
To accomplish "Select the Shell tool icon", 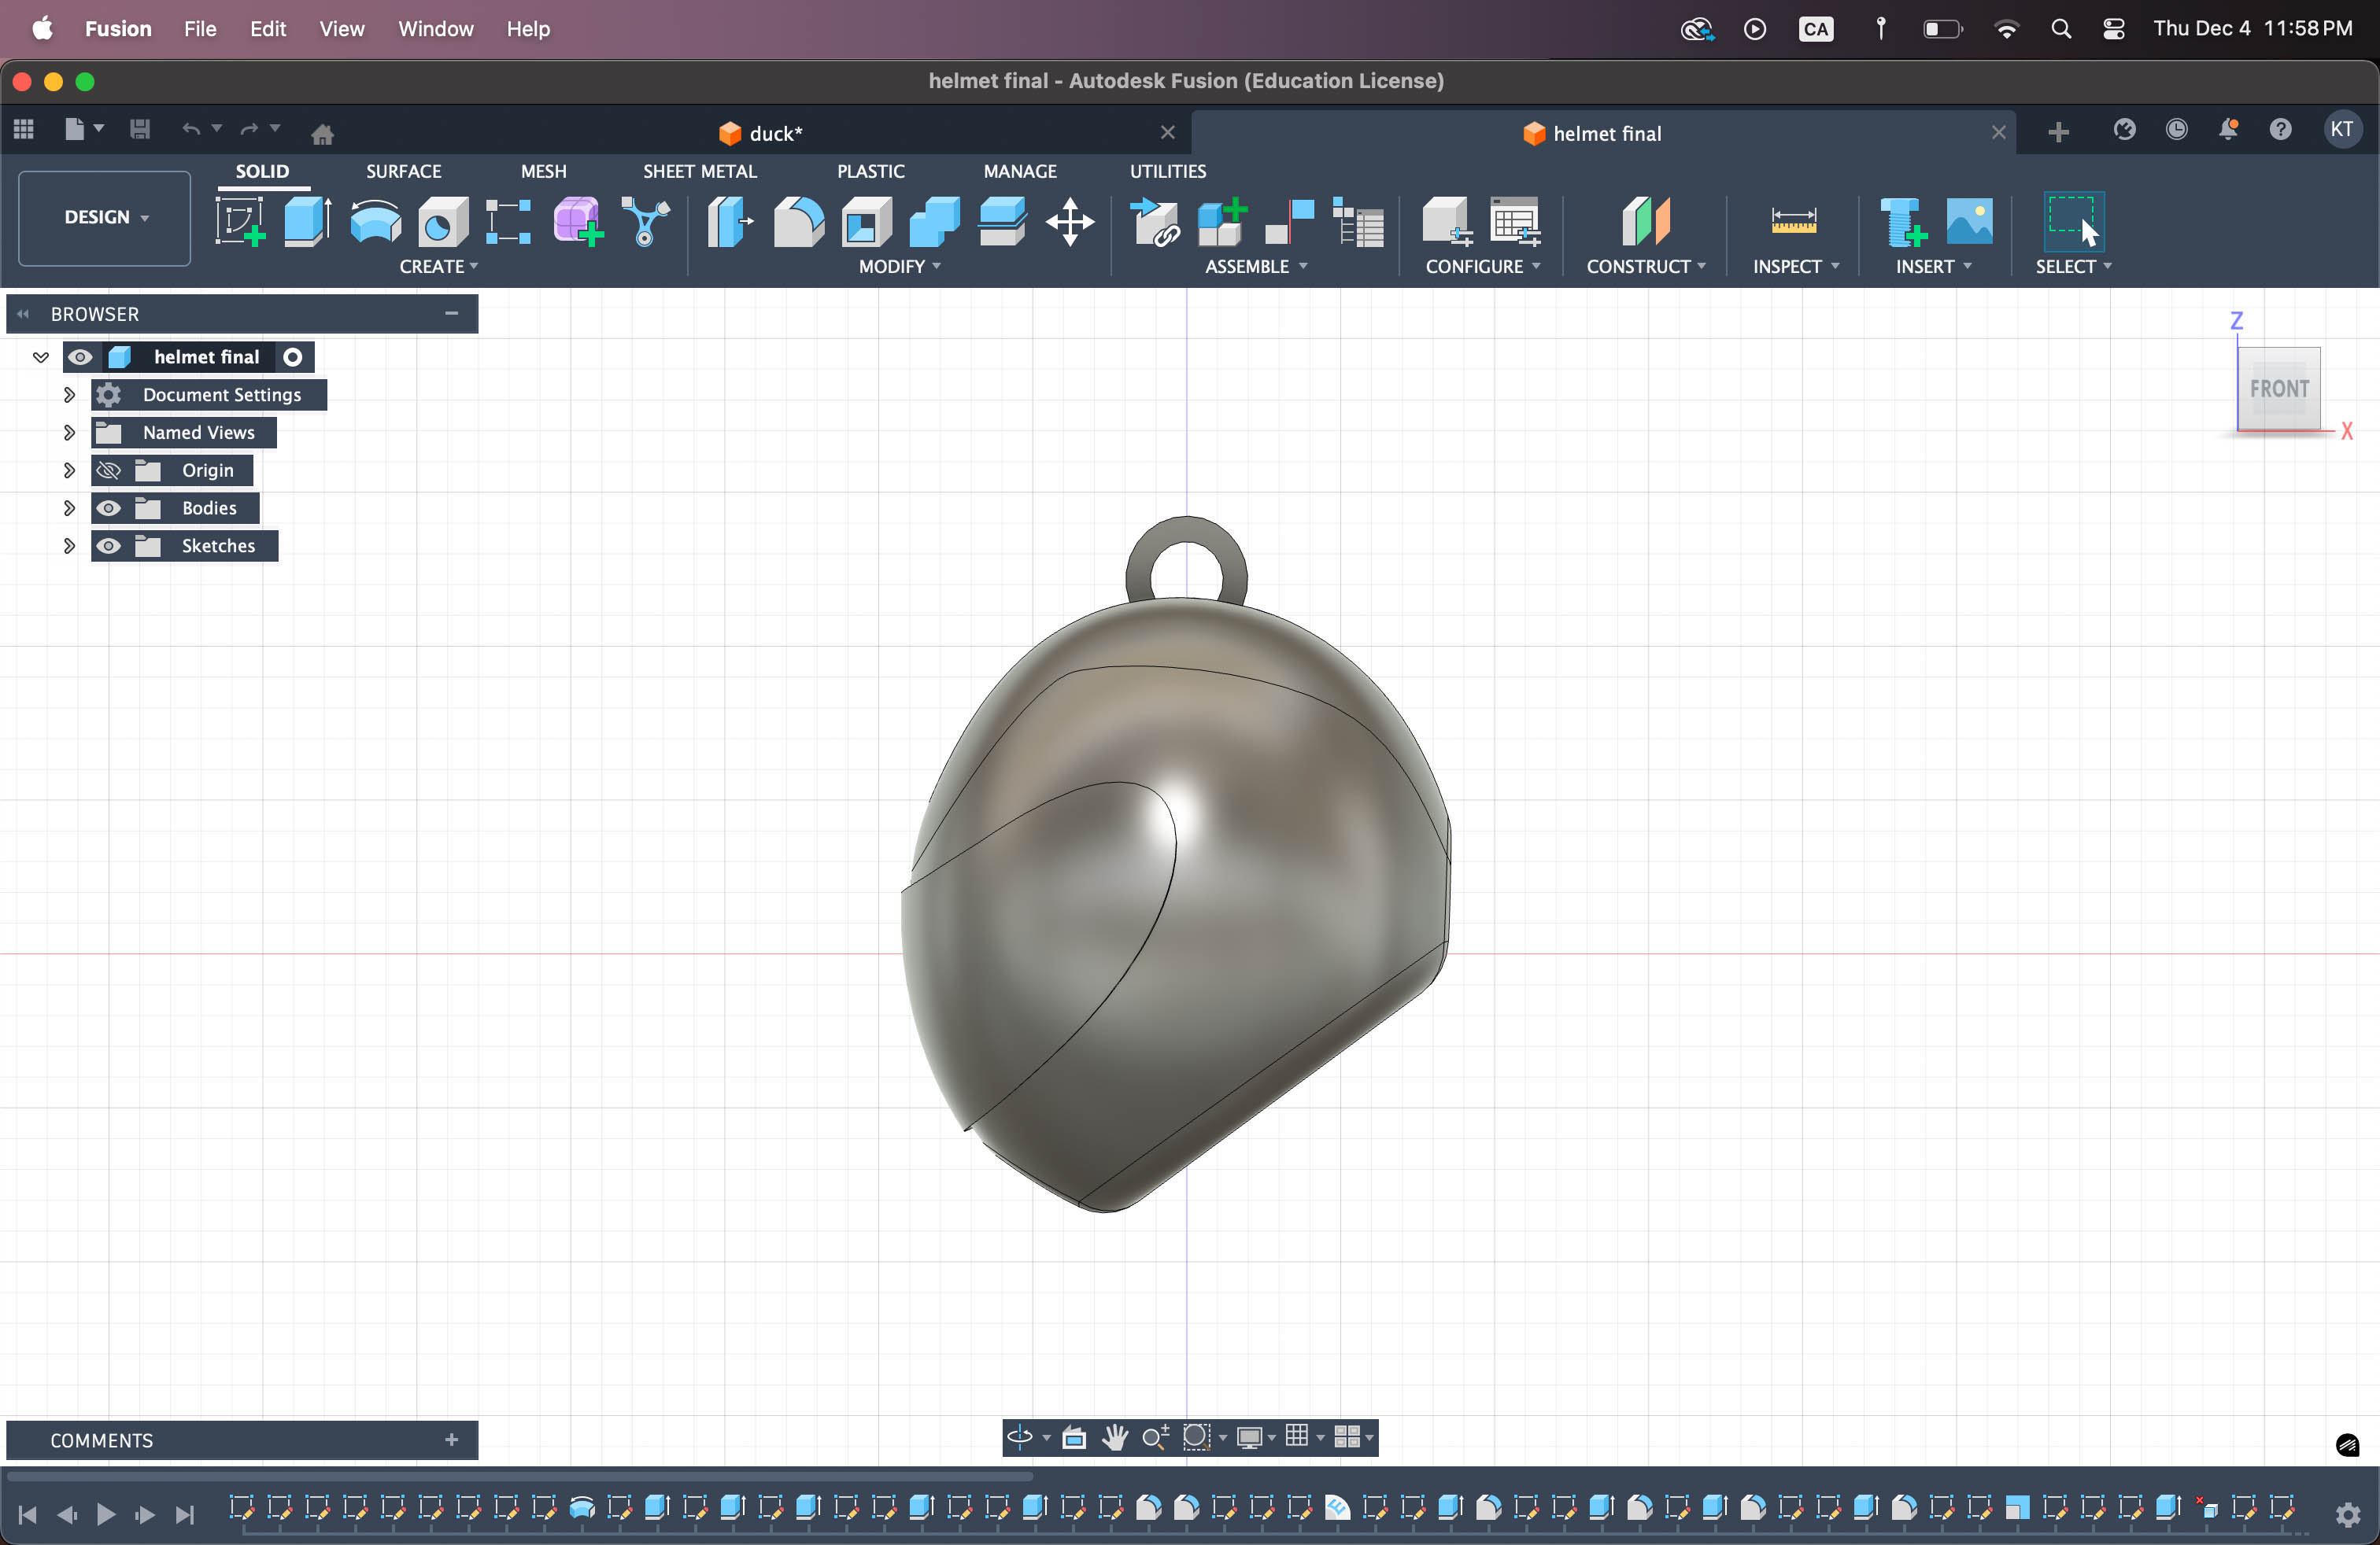I will click(866, 221).
